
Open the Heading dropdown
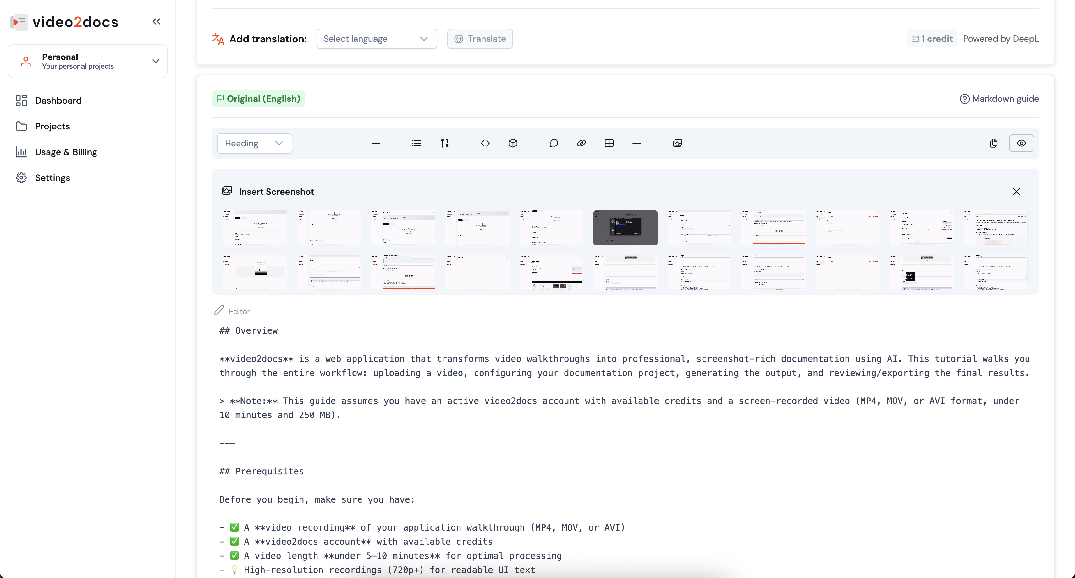point(254,144)
